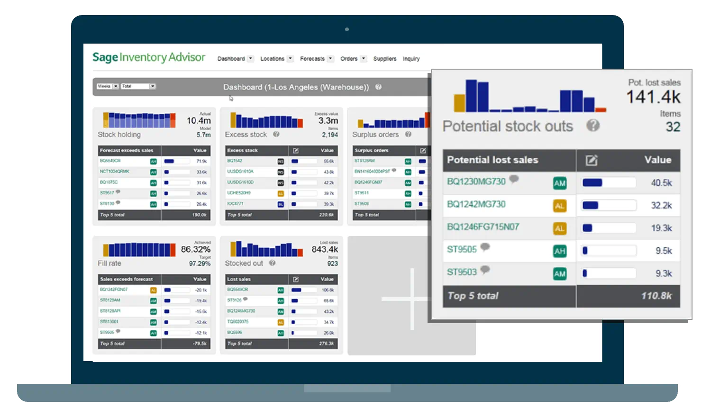Open the Locations menu item
The width and height of the screenshot is (711, 417).
272,59
